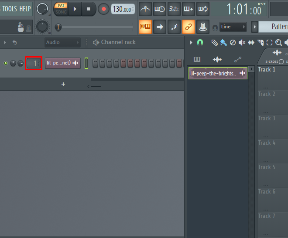Toggle the 3.2.1 countdown before recording
The height and width of the screenshot is (238, 288).
174,9
